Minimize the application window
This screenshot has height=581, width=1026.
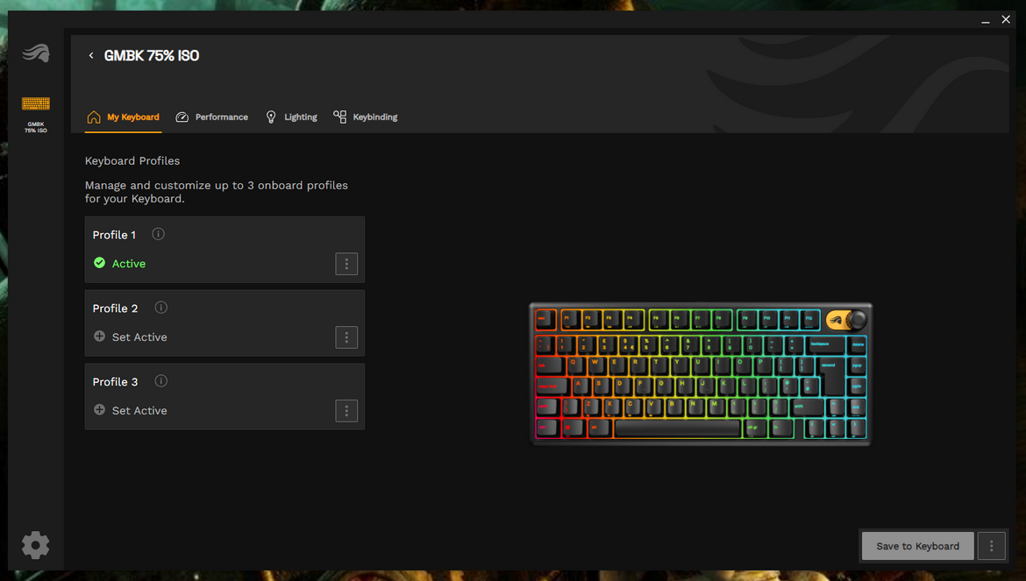click(986, 20)
